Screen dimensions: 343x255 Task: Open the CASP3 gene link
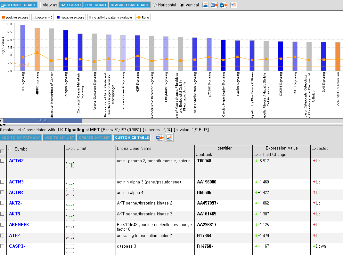17,246
